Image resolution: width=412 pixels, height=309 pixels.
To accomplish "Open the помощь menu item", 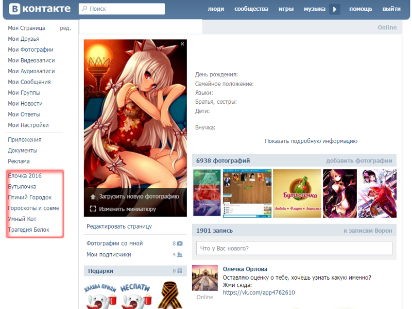I will pyautogui.click(x=360, y=9).
